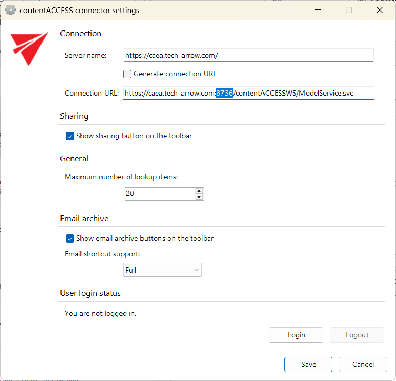Click the highlighted 8736 port text
The width and height of the screenshot is (396, 381).
[225, 93]
